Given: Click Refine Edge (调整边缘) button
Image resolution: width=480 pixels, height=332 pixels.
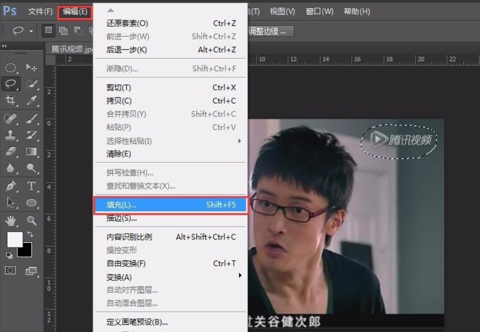Looking at the screenshot, I should [x=270, y=31].
